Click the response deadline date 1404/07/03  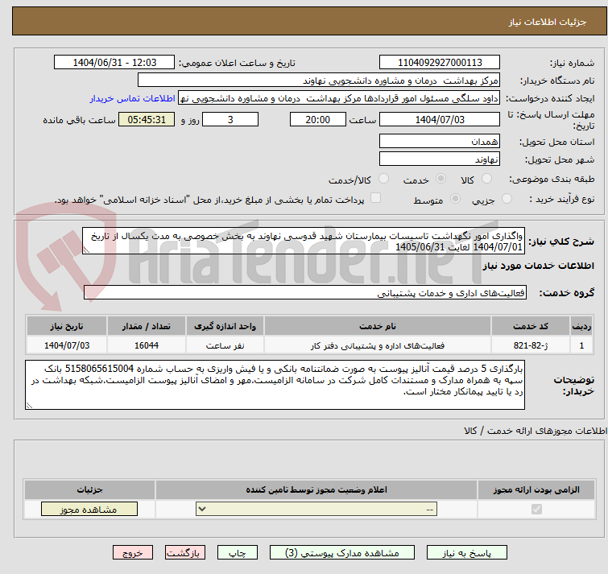[440, 119]
